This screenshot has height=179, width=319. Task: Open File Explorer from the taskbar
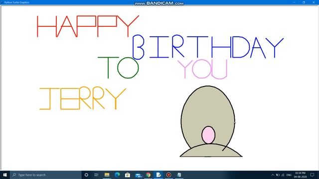click(x=107, y=175)
